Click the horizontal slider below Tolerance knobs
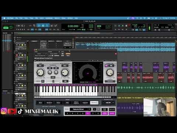The width and height of the screenshot is (177, 133). tap(53, 81)
